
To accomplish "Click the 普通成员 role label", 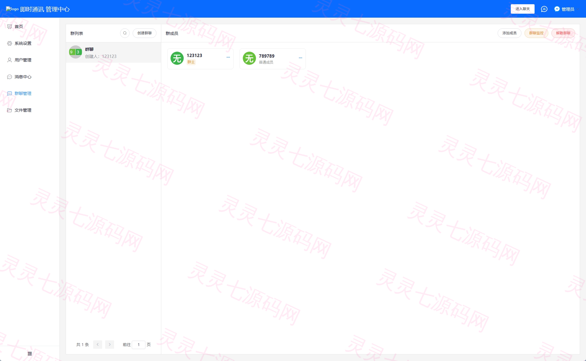I will (266, 62).
